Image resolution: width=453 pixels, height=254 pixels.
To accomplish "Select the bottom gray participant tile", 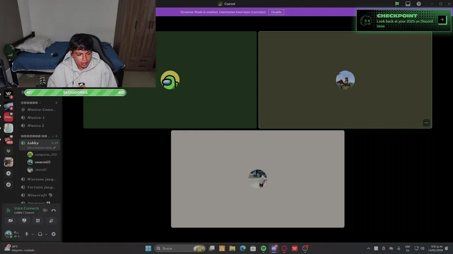I will 258,179.
